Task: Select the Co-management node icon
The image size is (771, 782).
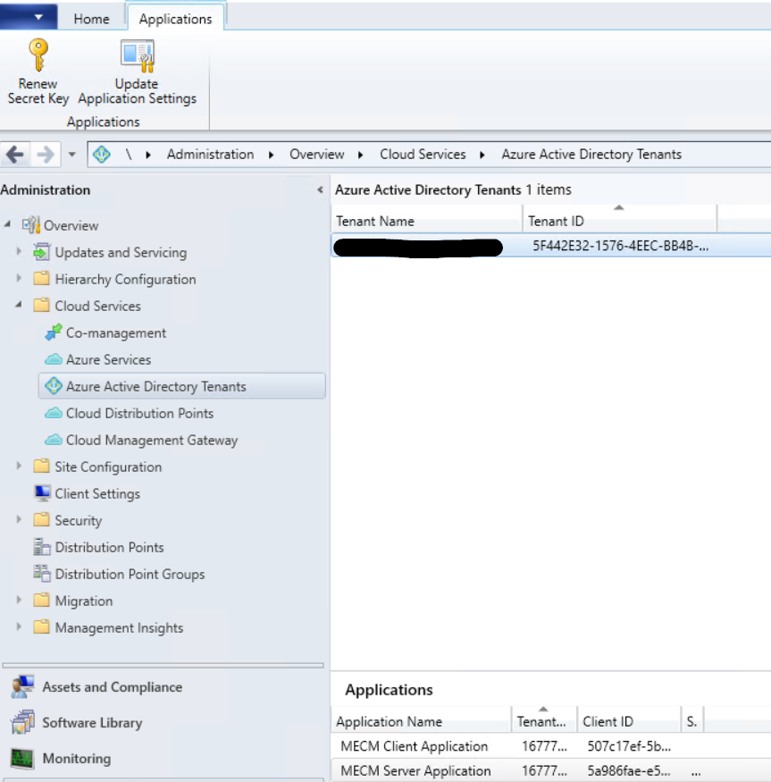Action: point(54,332)
